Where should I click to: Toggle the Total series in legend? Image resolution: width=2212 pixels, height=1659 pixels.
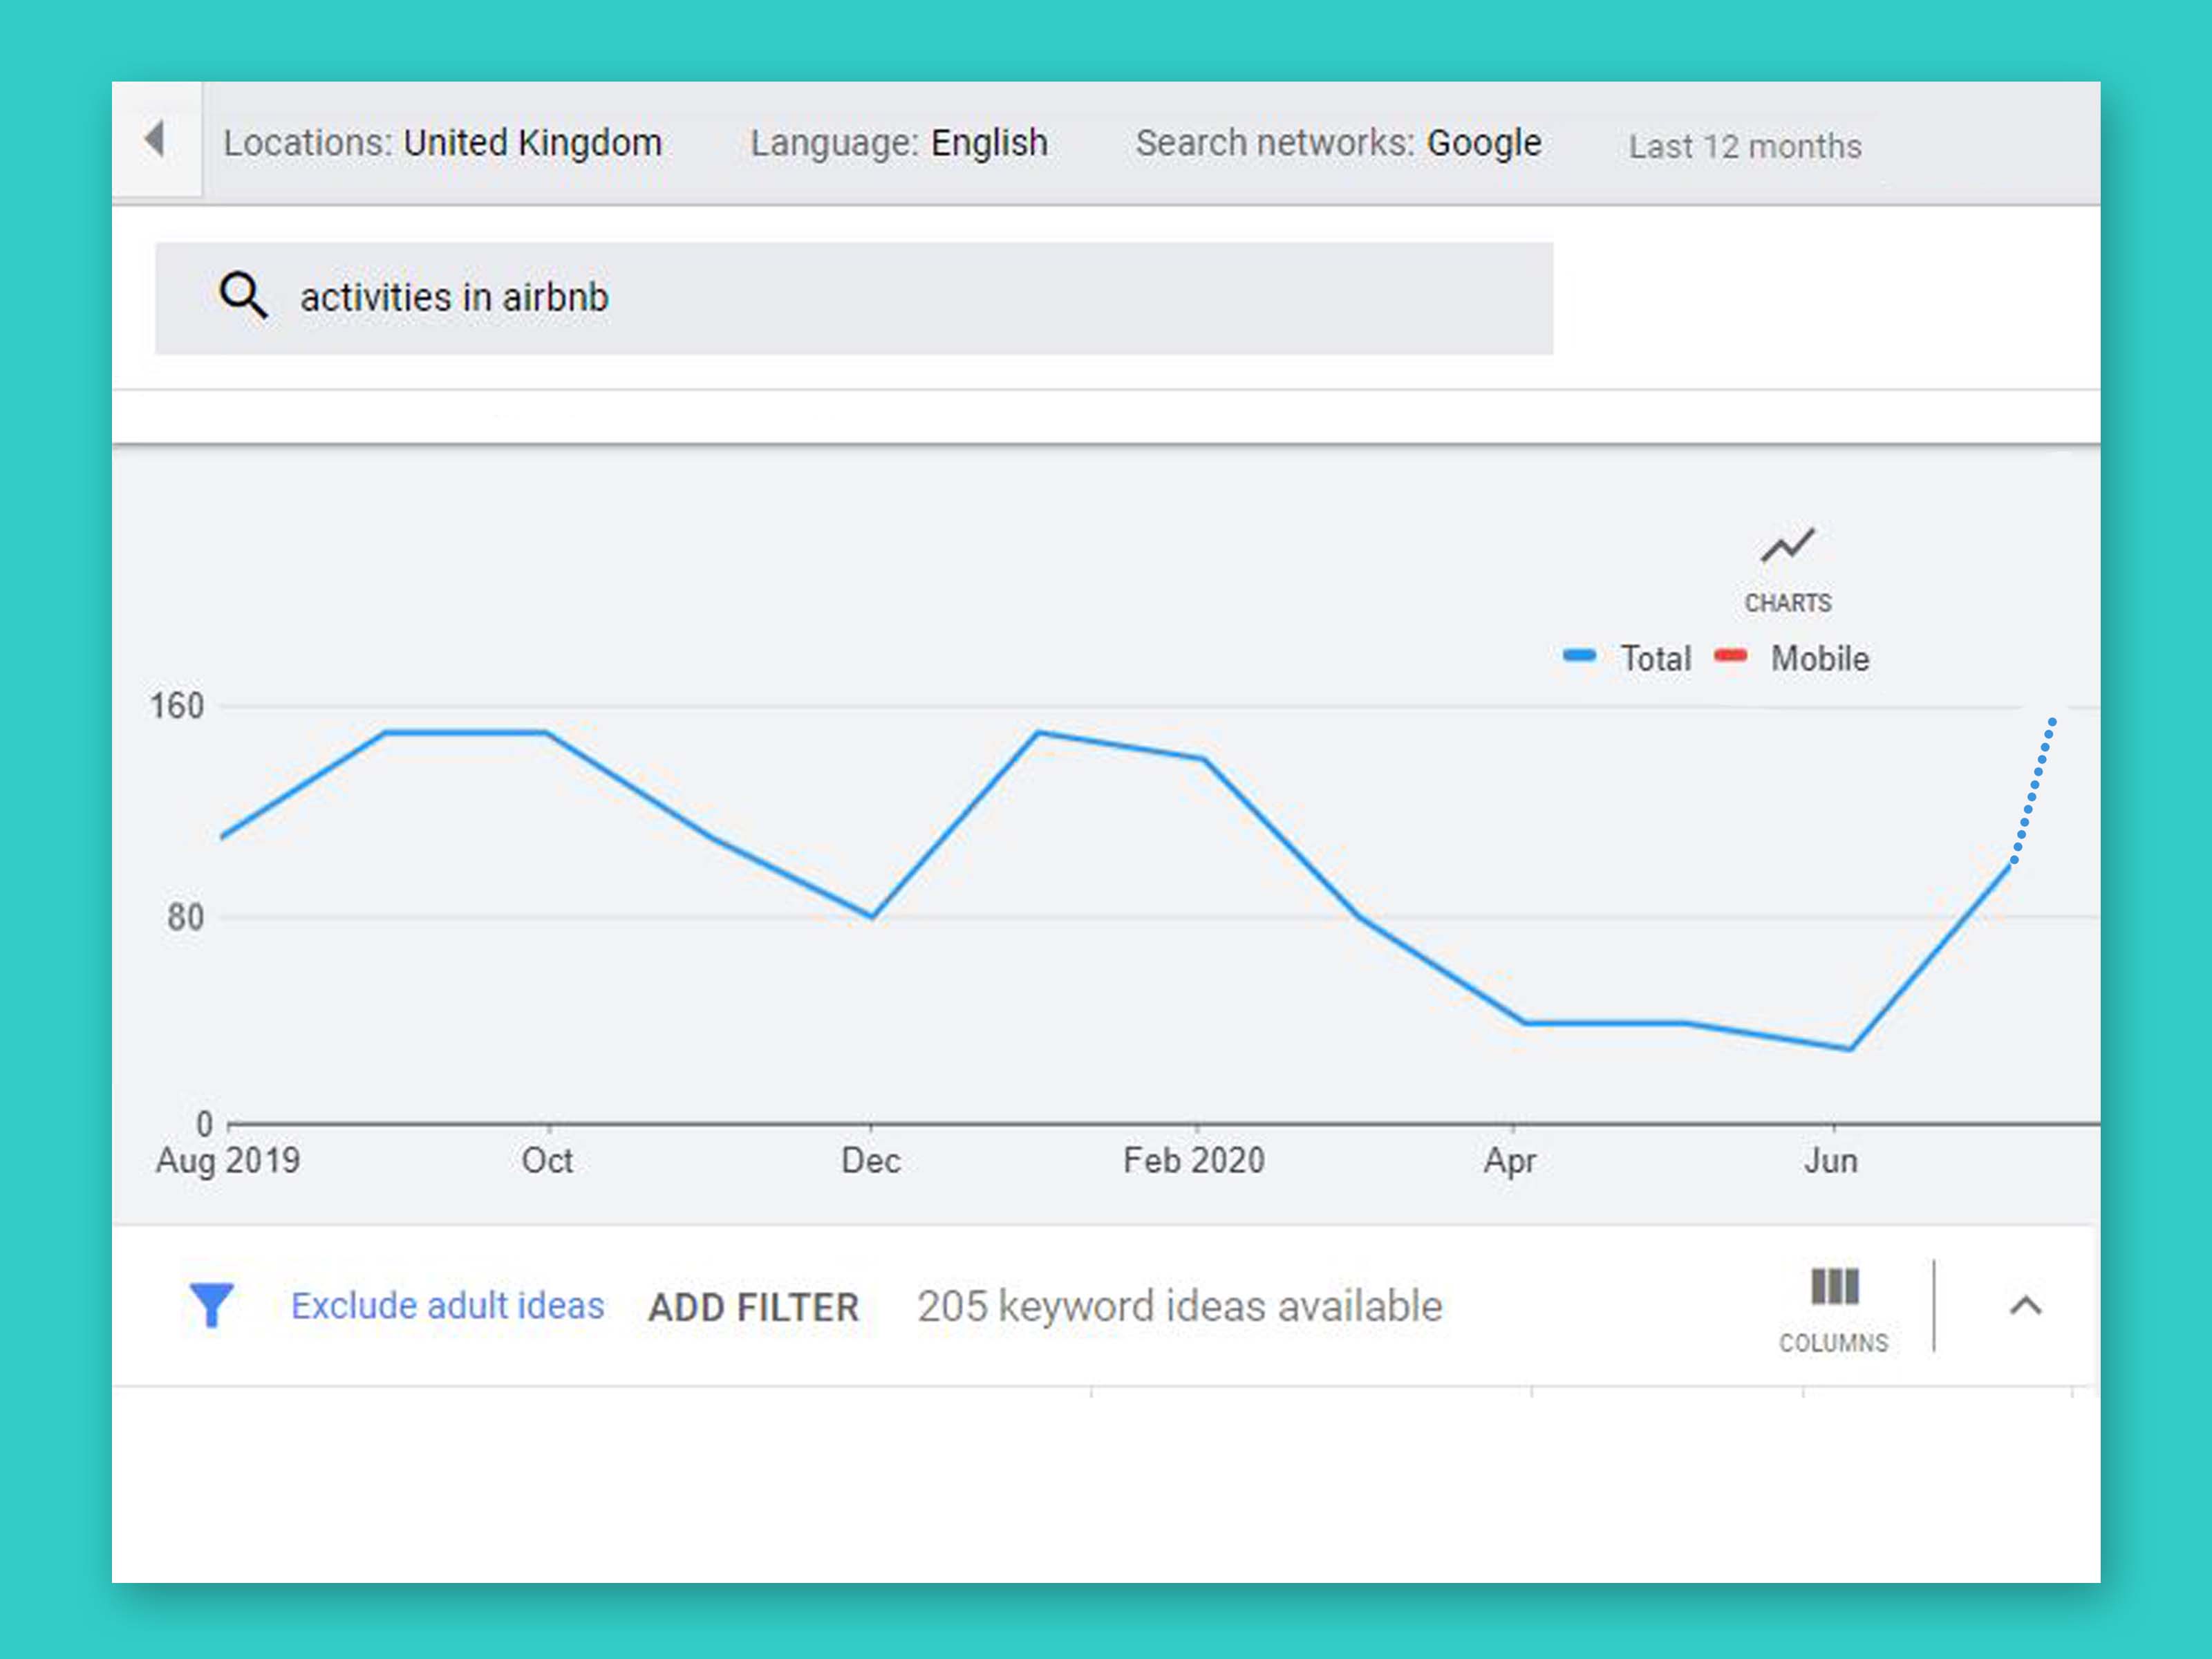(x=1655, y=658)
